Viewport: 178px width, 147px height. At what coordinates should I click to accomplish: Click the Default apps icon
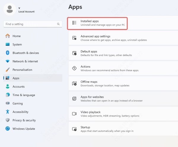click(74, 53)
